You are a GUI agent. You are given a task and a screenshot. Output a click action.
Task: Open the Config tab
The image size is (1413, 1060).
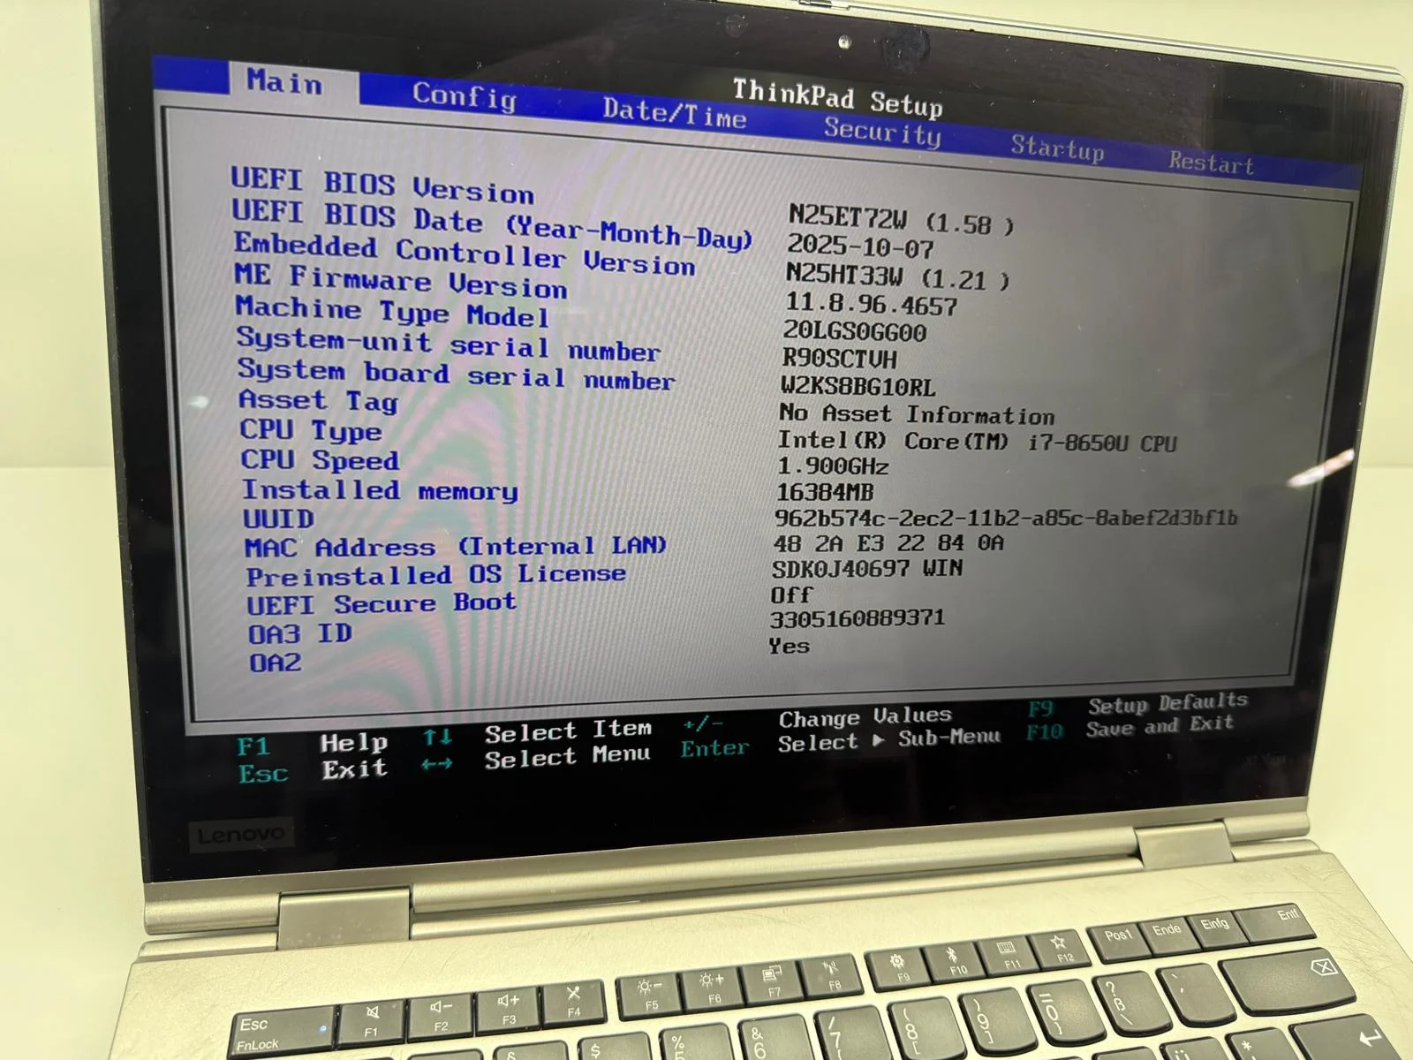465,95
